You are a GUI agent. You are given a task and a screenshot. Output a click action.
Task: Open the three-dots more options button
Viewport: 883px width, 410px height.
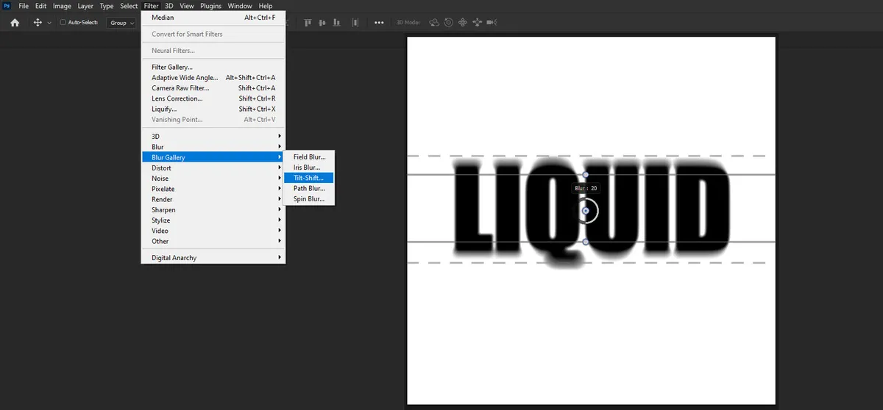pos(379,23)
